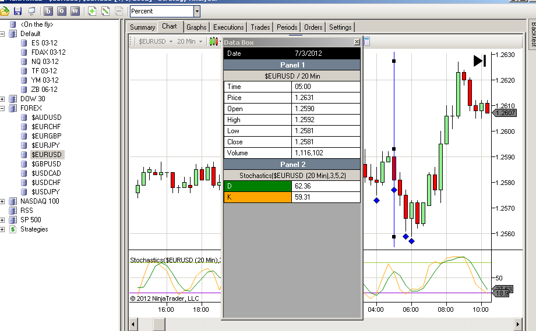Click the pencil edit document icon
The width and height of the screenshot is (536, 331).
pos(105,11)
